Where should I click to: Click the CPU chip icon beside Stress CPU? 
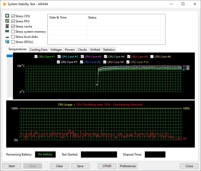(x=7, y=16)
